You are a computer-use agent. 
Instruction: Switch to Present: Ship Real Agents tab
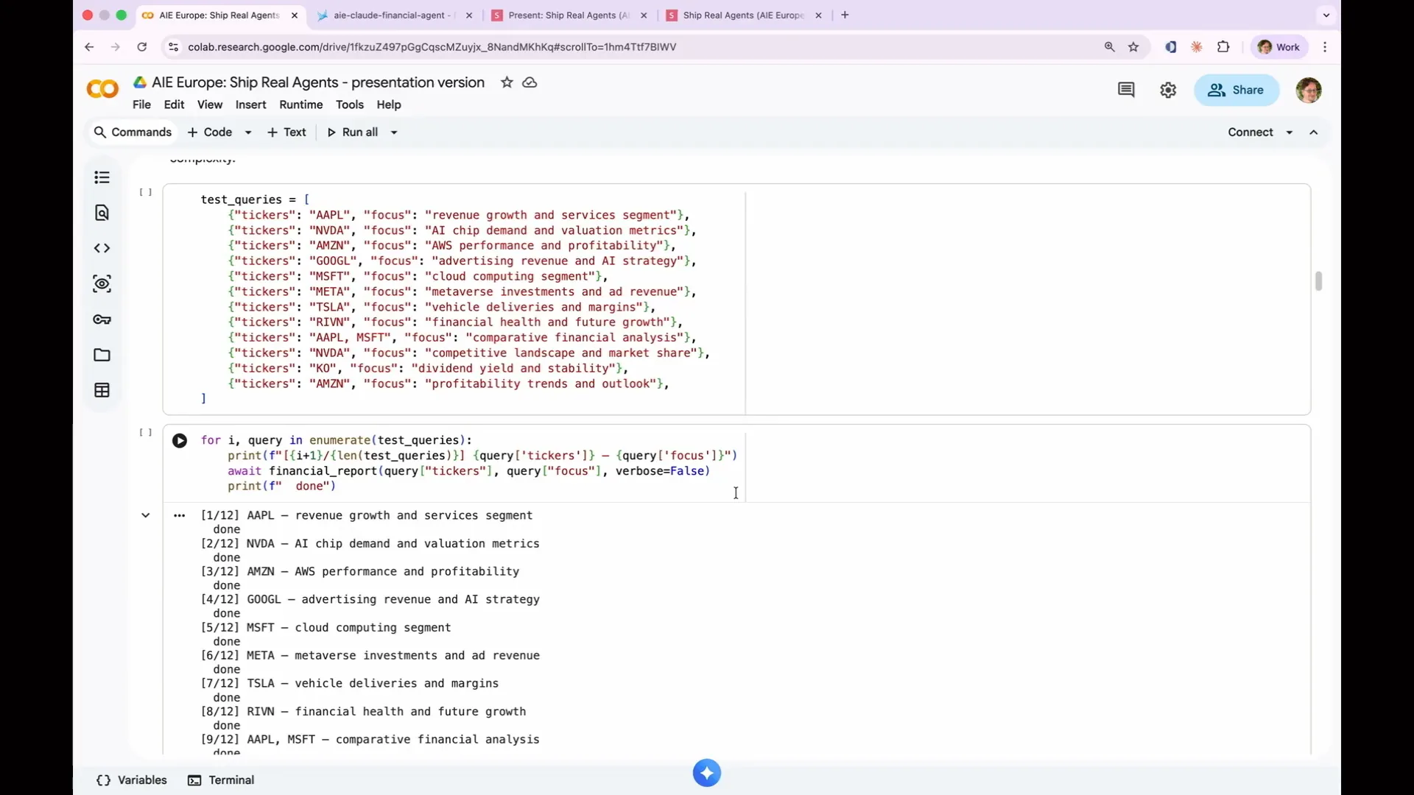(x=566, y=15)
